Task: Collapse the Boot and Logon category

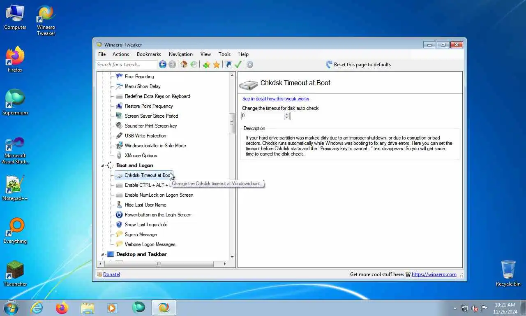Action: [x=102, y=165]
